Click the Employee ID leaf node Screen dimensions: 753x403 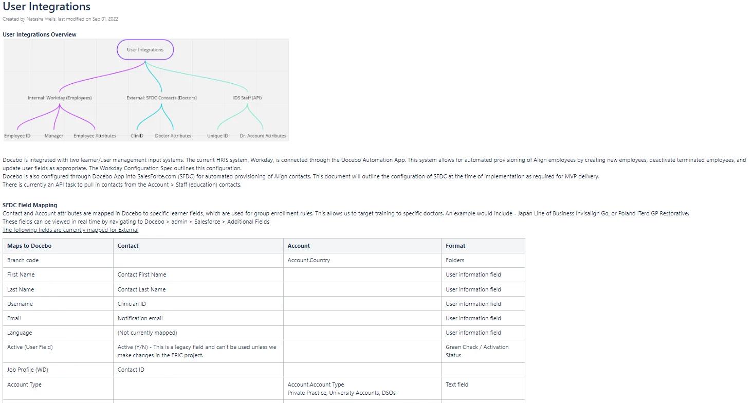coord(17,136)
